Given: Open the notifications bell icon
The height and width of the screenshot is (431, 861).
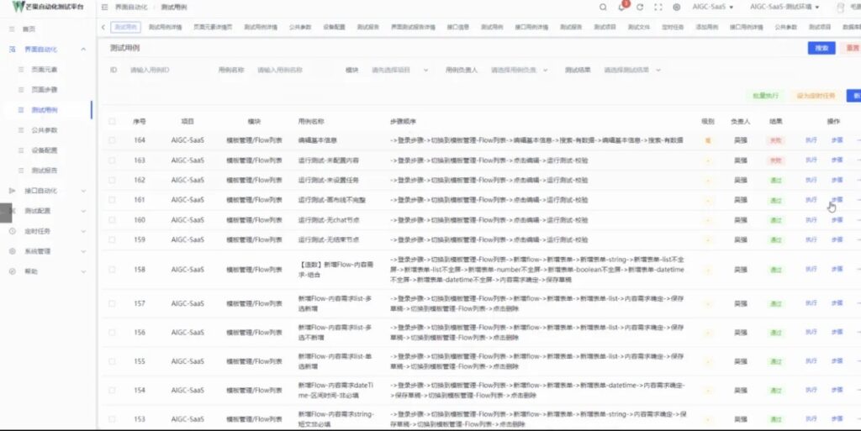Looking at the screenshot, I should [x=621, y=7].
